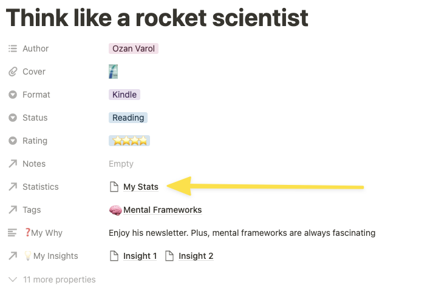
Task: Click the empty Notes field
Action: [121, 164]
